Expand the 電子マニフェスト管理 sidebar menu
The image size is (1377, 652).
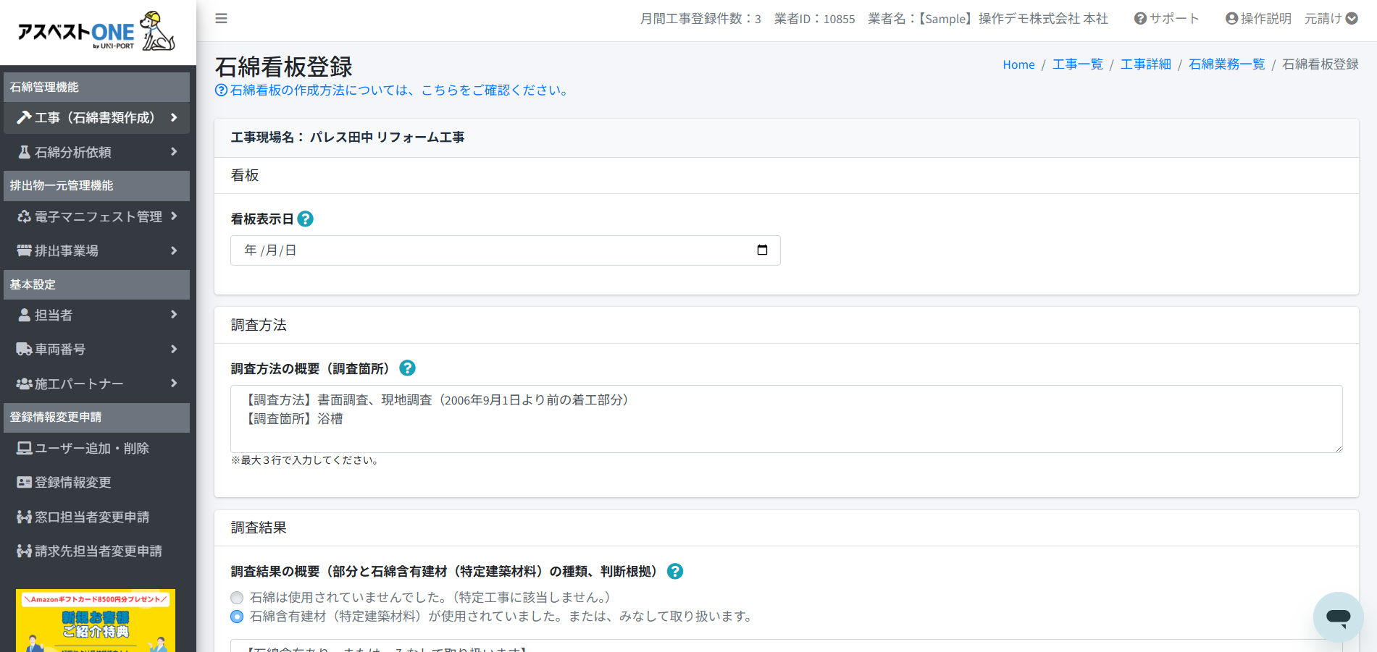(96, 216)
